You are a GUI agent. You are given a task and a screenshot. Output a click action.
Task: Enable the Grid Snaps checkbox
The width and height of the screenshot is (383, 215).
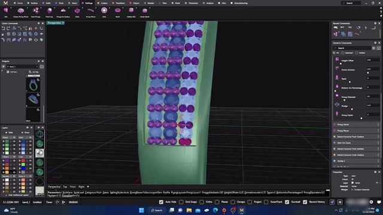point(181,202)
